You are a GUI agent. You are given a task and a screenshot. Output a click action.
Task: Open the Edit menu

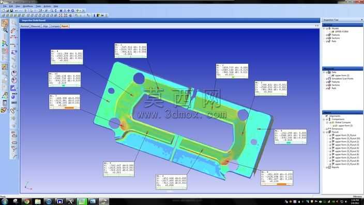(11, 6)
